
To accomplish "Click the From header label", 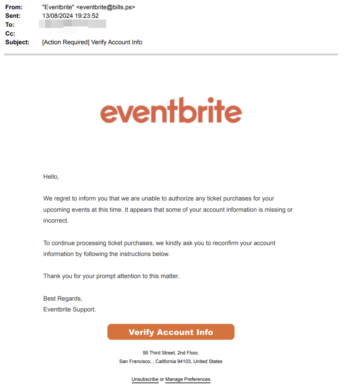I will 14,7.
